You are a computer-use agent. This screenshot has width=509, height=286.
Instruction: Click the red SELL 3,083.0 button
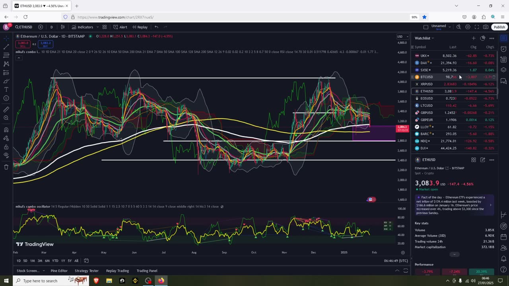click(23, 43)
